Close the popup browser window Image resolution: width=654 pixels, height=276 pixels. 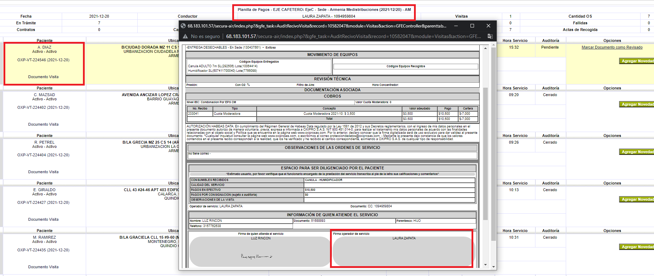[488, 26]
